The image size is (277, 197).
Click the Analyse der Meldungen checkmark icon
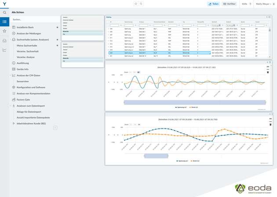pos(14,33)
